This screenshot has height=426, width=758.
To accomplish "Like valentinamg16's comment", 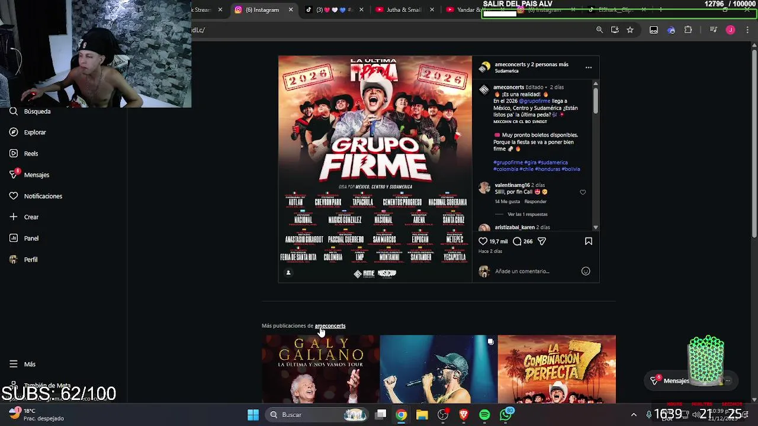I will (x=583, y=192).
